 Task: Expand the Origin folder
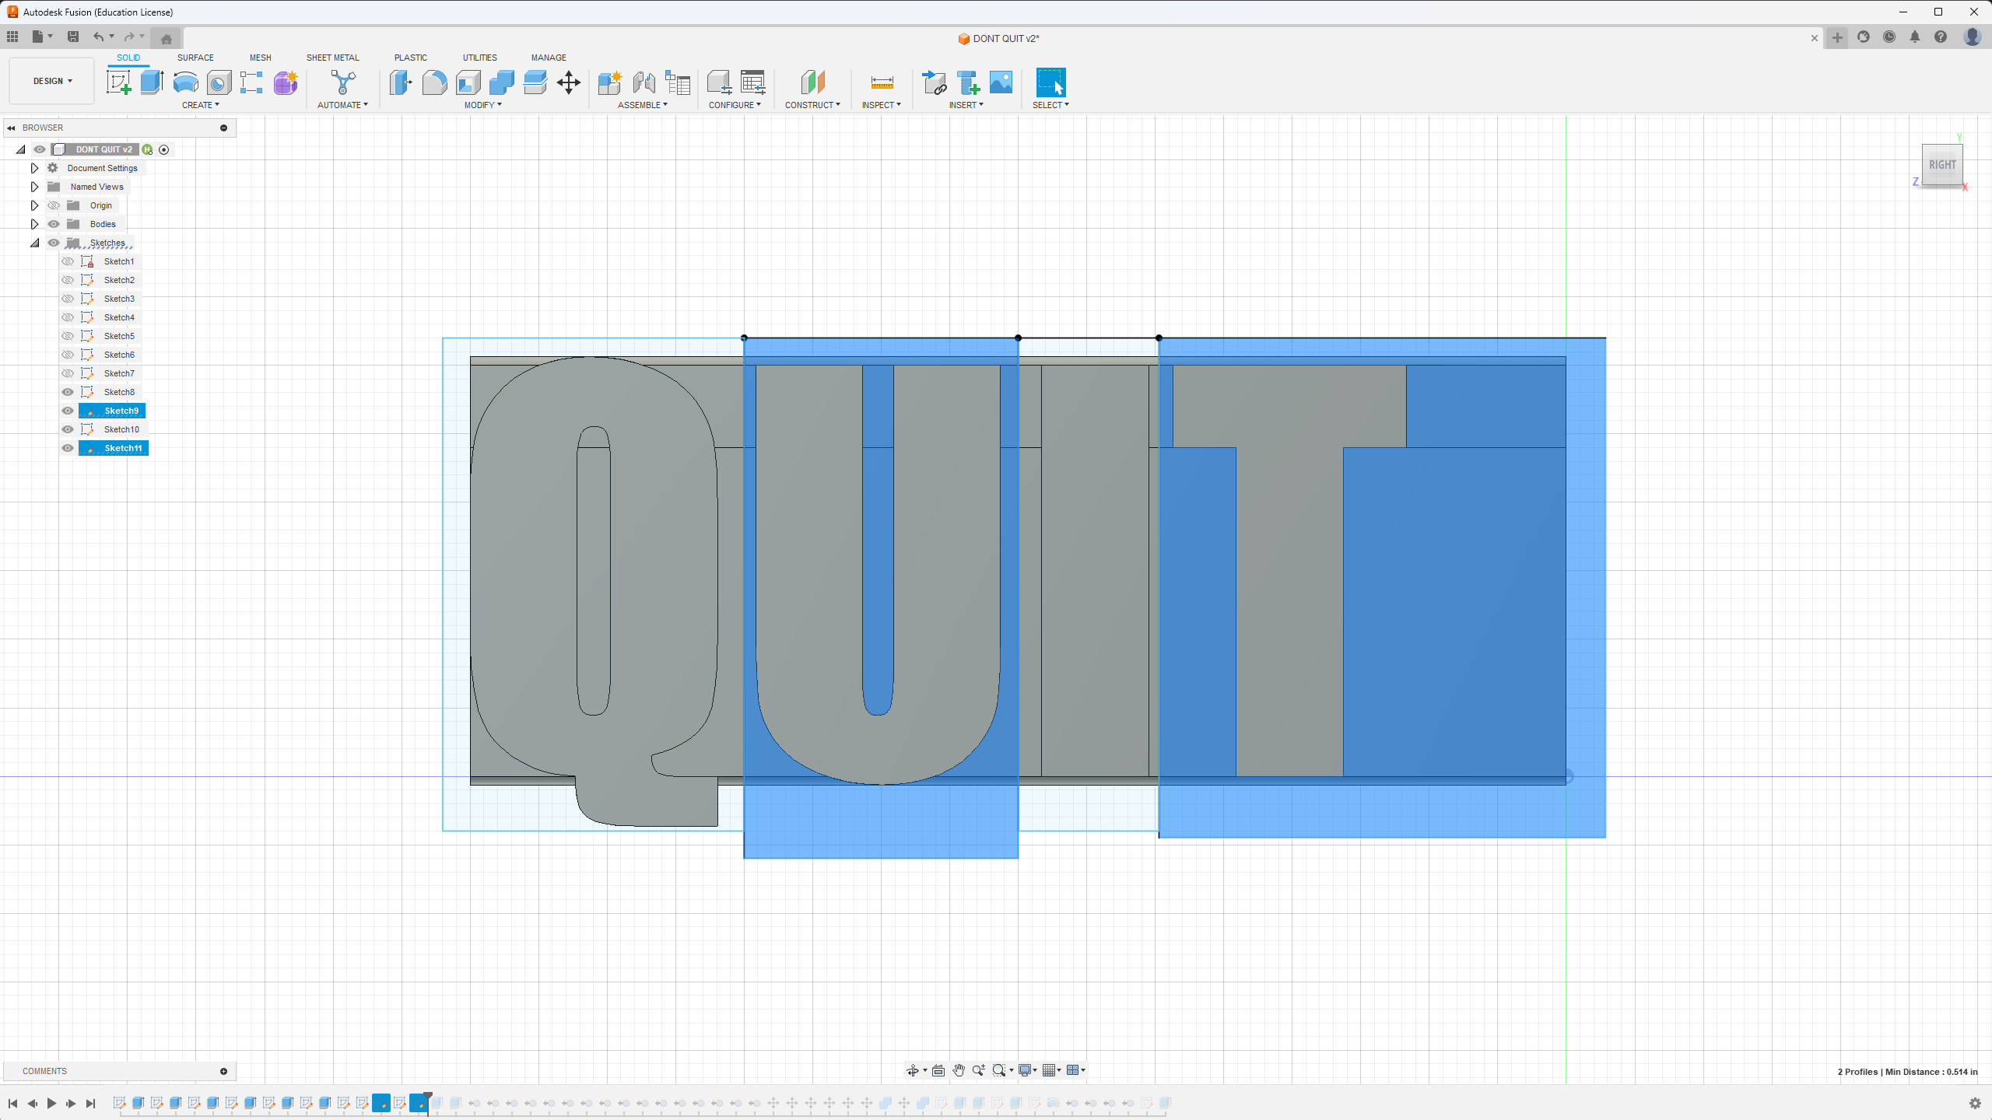(x=34, y=205)
